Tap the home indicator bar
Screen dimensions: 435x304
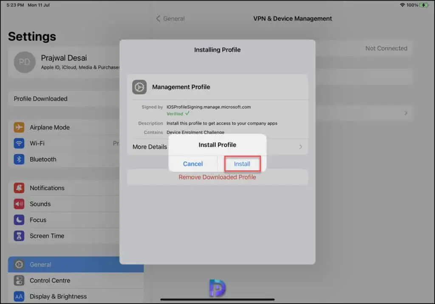tap(217, 300)
